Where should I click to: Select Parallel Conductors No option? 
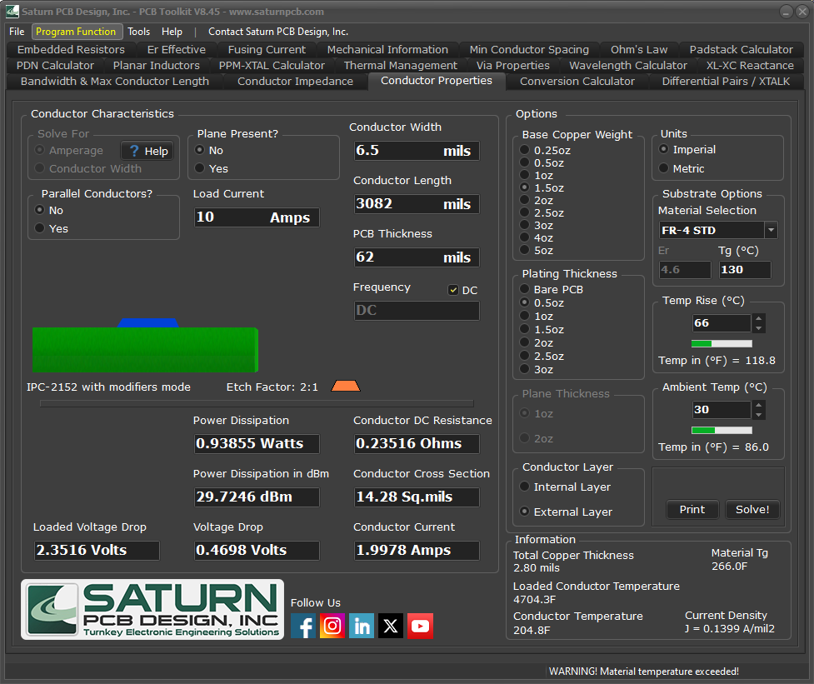49,210
